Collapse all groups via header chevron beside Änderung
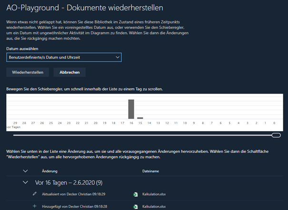 click(x=25, y=171)
